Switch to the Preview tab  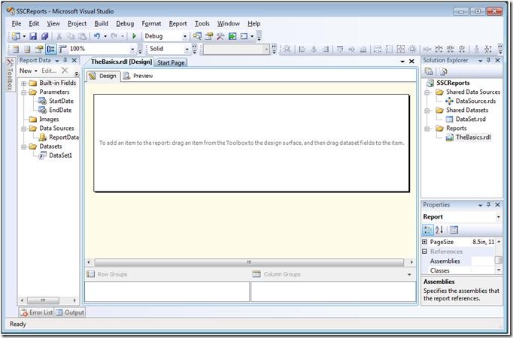point(138,76)
